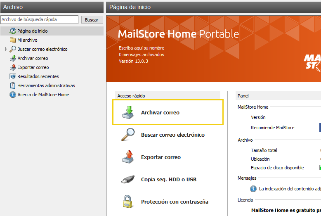Click the Exportar correo icon in sidebar
The width and height of the screenshot is (321, 216).
click(13, 67)
